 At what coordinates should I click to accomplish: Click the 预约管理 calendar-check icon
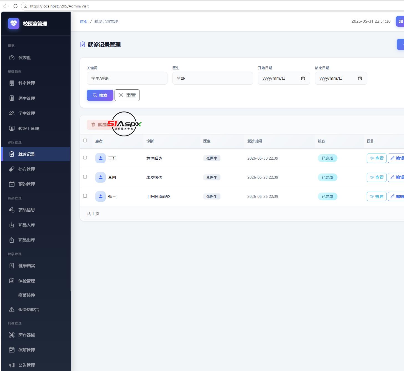click(12, 184)
